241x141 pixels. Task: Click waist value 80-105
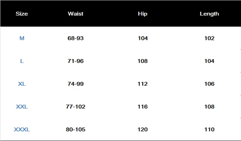pos(75,129)
